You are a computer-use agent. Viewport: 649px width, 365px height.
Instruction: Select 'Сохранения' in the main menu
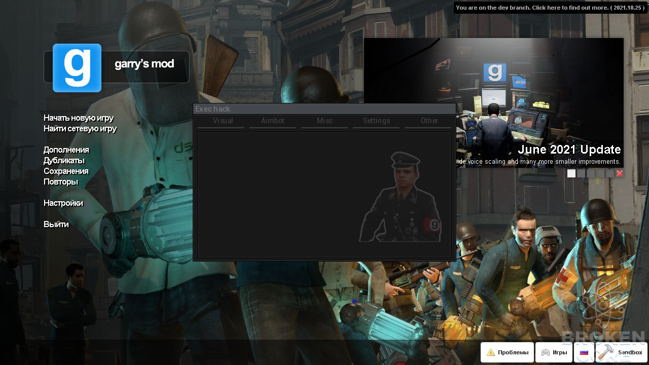pos(66,171)
